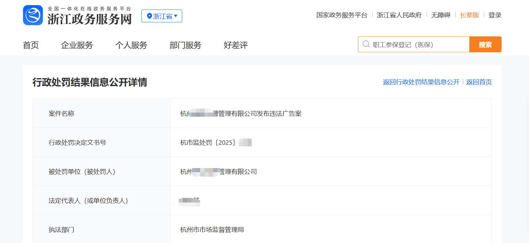
Task: Open the 企业服务 menu item
Action: (77, 45)
